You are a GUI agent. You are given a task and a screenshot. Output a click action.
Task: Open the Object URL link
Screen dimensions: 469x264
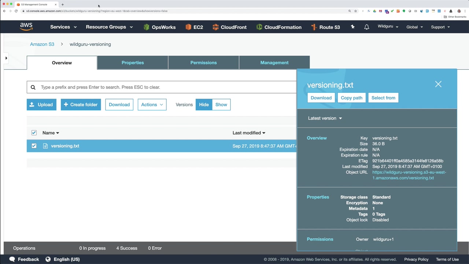pos(409,175)
